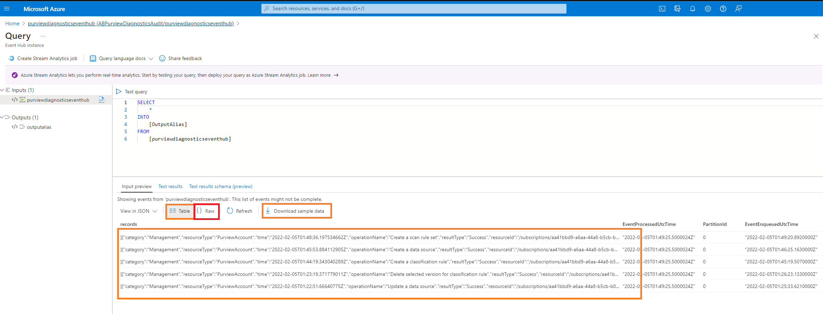Viewport: 823px width, 314px height.
Task: Click the enqueued time "2022-02-05T01:25:33.6210000Z"
Action: 781,286
